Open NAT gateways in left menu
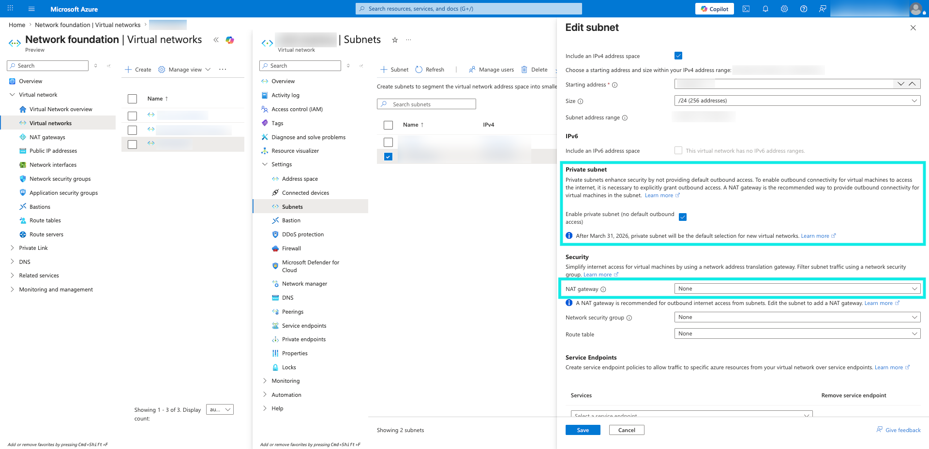 [47, 137]
